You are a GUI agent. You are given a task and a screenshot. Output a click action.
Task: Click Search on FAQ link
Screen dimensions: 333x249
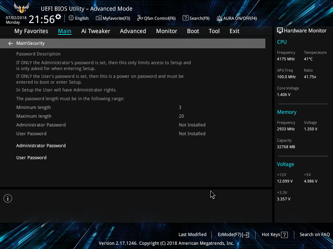pos(314,235)
